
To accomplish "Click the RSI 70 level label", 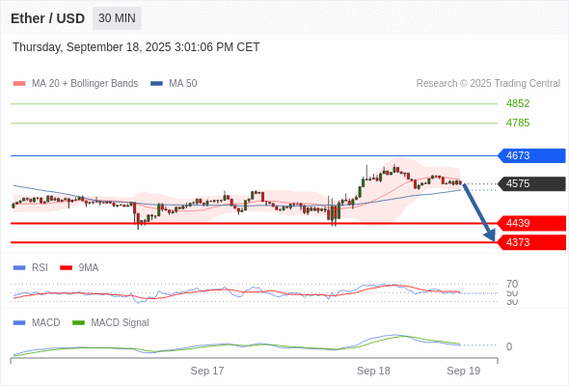I will pyautogui.click(x=512, y=284).
